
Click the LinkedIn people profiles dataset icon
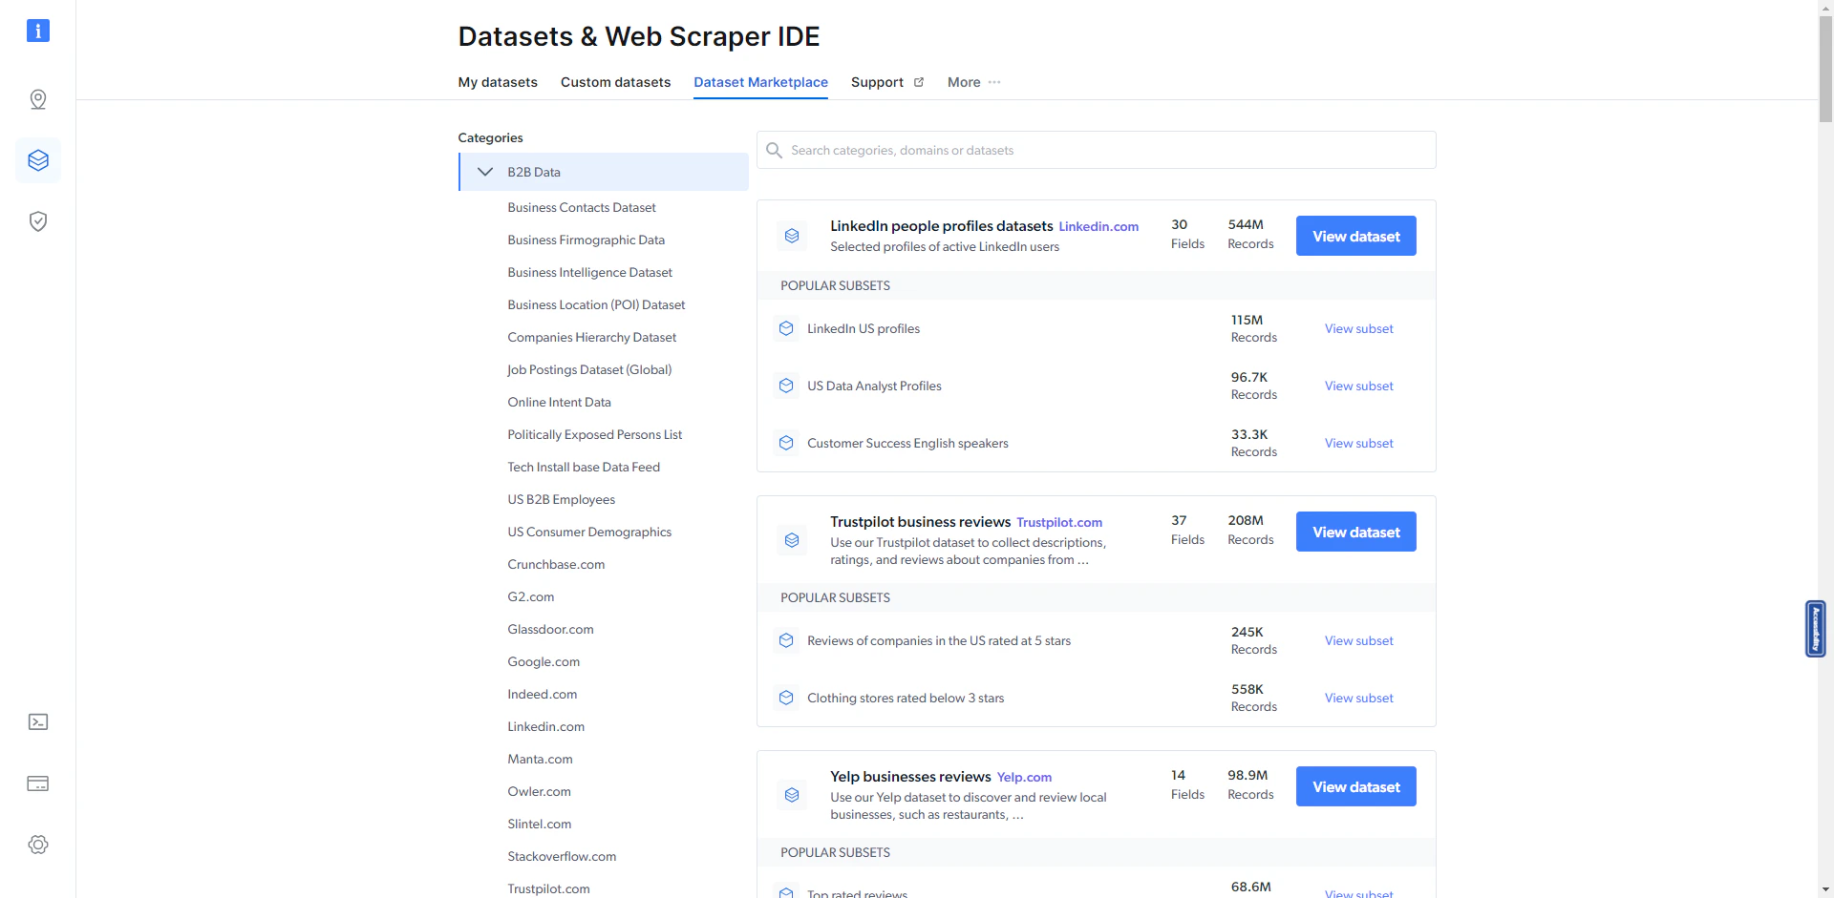coord(792,236)
